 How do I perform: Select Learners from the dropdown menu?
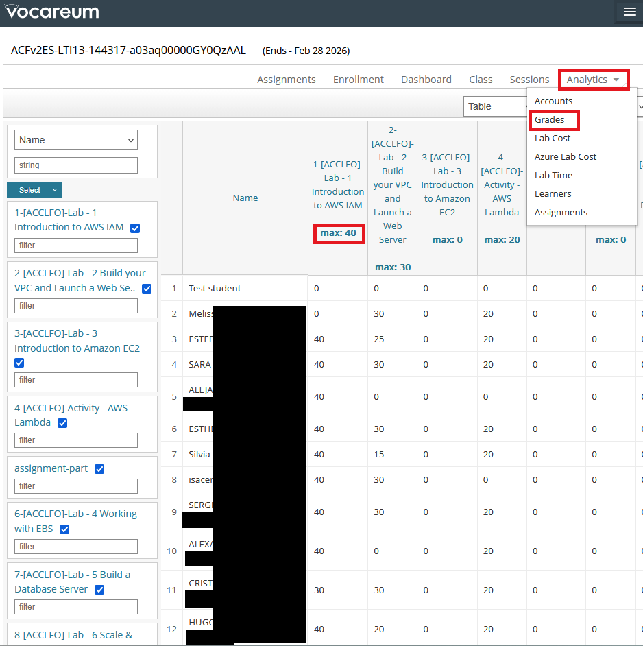tap(553, 194)
